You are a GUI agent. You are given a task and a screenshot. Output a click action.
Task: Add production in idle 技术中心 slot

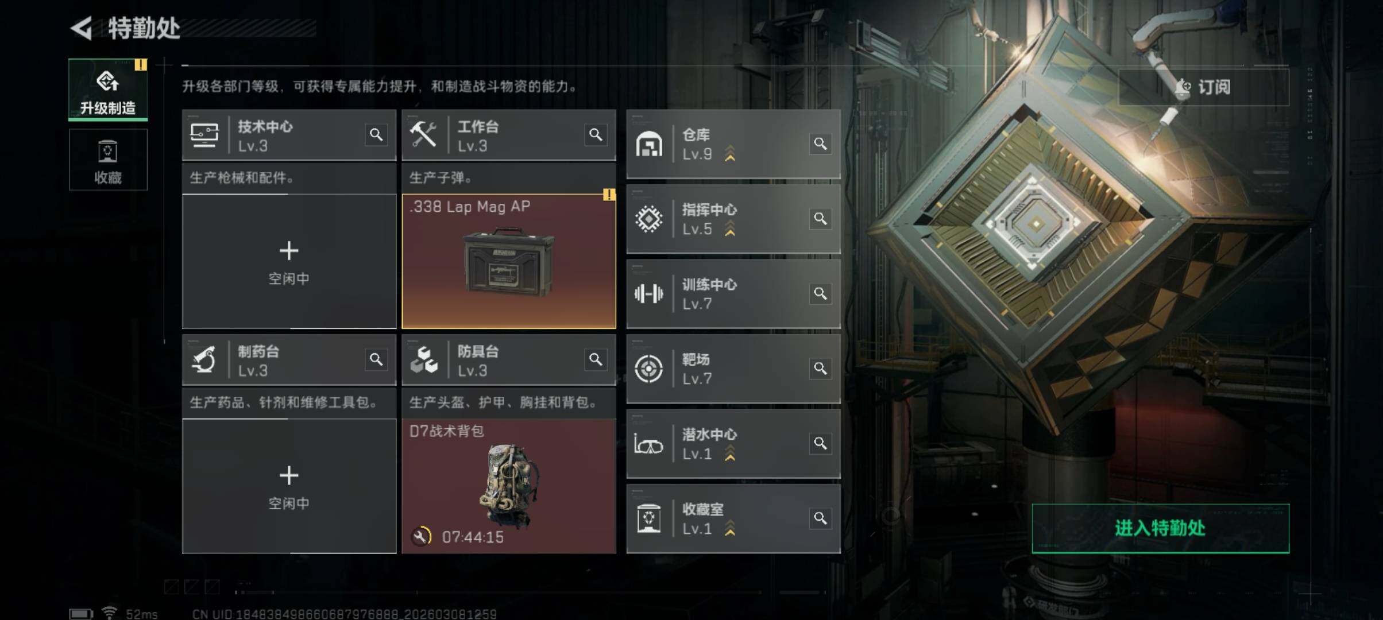(289, 261)
